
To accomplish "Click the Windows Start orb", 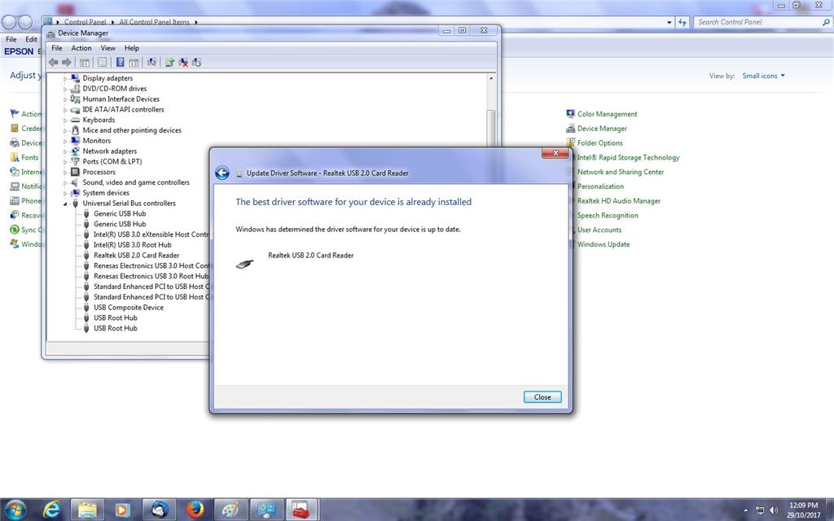I will coord(15,510).
